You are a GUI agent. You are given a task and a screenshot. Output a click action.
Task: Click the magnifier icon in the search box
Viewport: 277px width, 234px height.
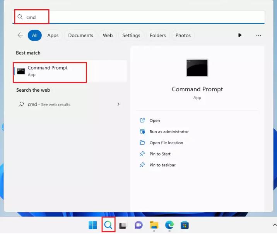[x=20, y=17]
